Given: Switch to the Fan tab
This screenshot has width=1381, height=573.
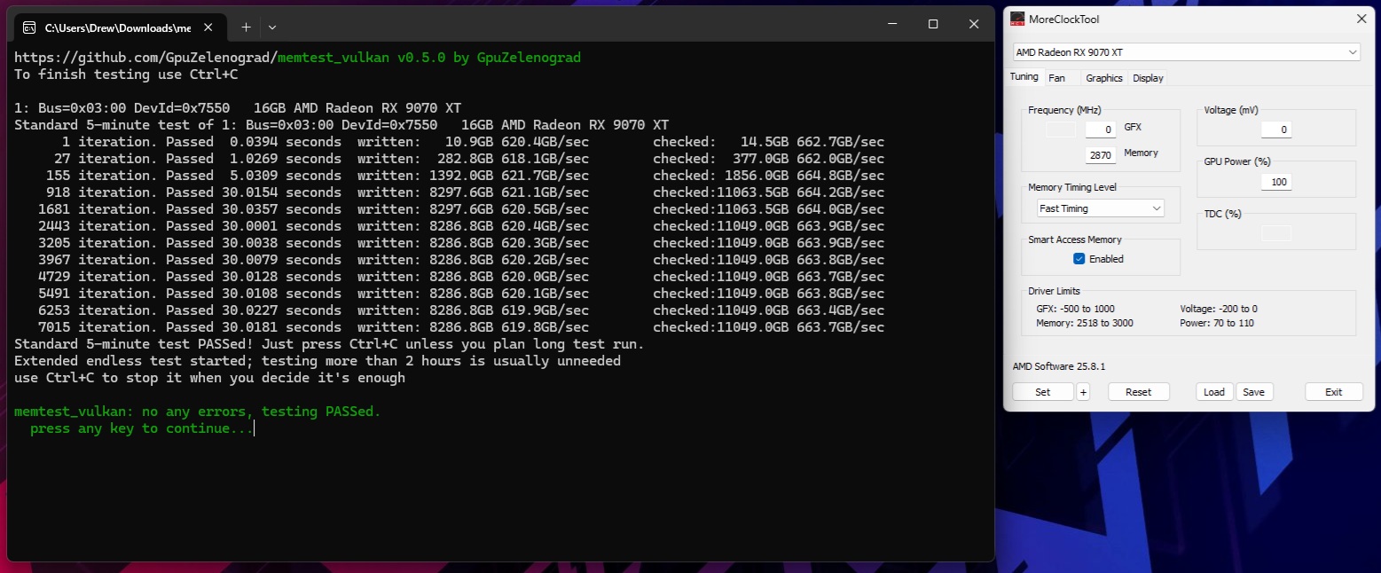Looking at the screenshot, I should (1056, 78).
